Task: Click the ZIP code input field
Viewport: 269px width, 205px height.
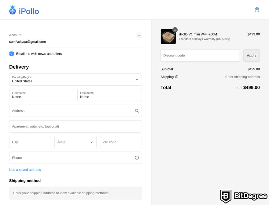Action: pyautogui.click(x=121, y=142)
